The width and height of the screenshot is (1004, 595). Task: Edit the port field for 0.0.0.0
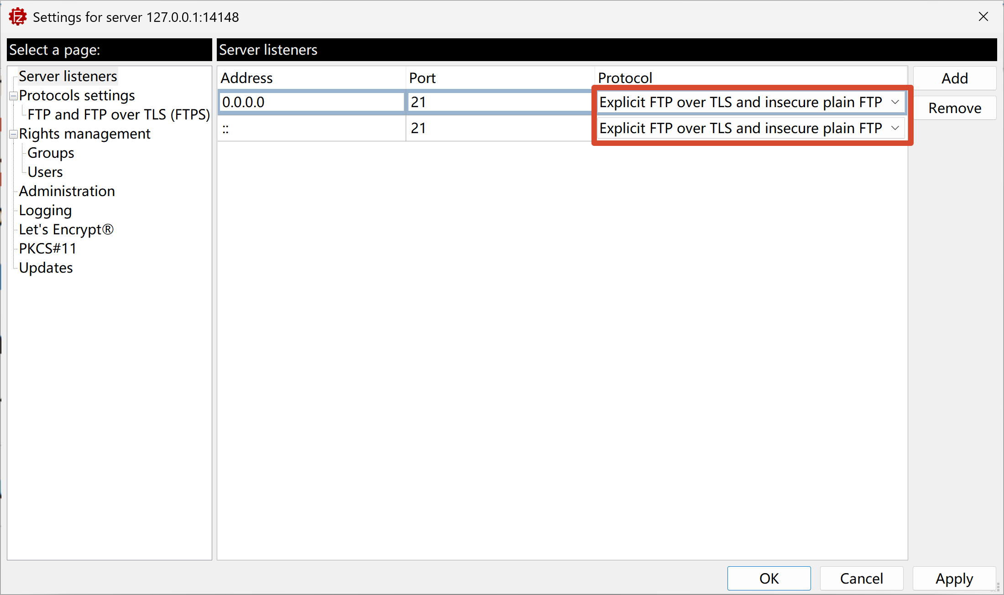(500, 102)
